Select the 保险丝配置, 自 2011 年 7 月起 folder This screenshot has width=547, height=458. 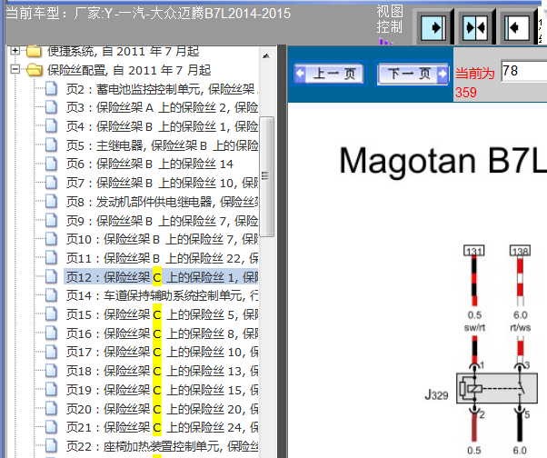click(x=129, y=71)
